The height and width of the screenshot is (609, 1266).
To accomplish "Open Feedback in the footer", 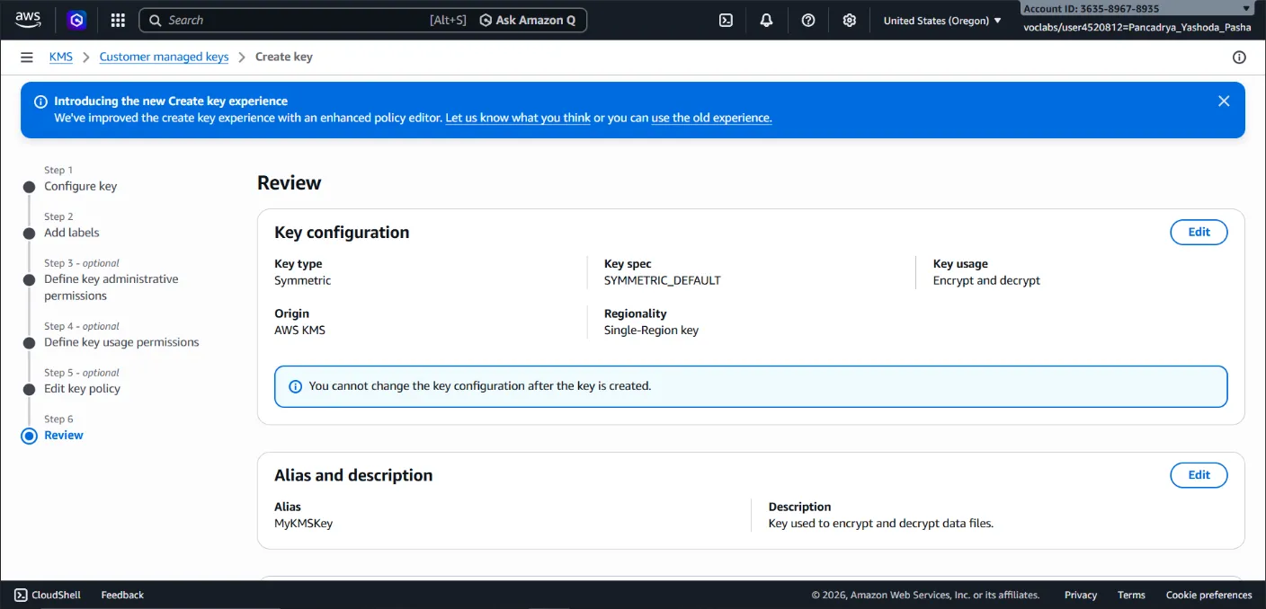I will point(122,595).
